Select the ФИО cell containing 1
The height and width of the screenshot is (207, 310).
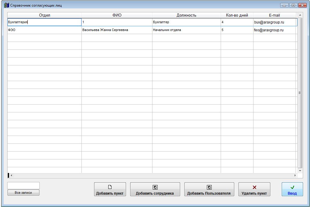click(x=117, y=22)
